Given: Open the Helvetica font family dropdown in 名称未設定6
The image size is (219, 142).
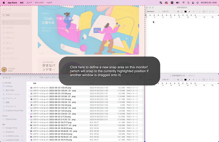Looking at the screenshot, I should click(x=153, y=11).
